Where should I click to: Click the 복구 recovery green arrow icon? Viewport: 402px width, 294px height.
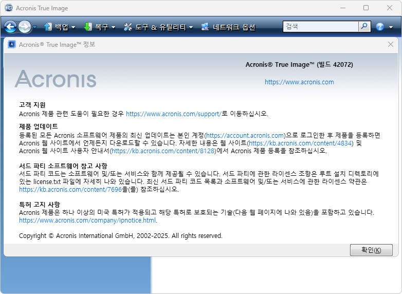pos(88,27)
